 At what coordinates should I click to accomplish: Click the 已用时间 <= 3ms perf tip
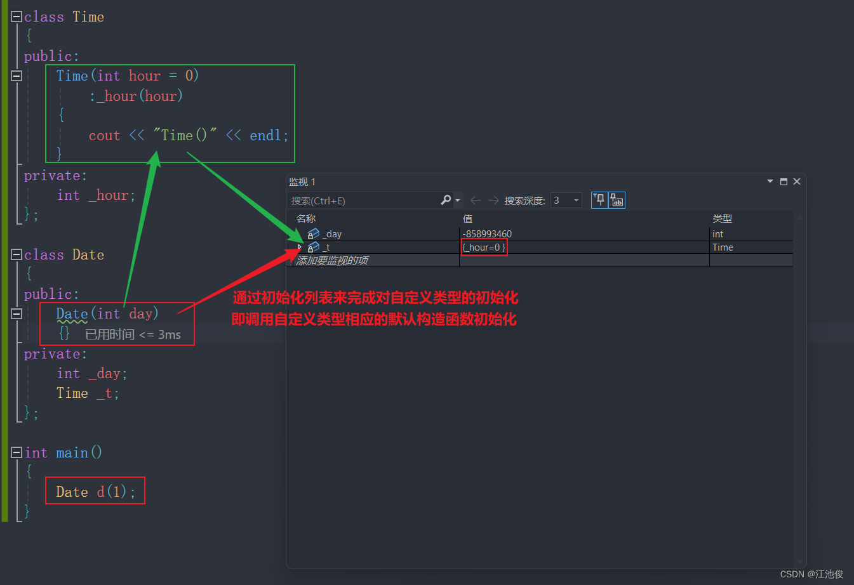pyautogui.click(x=133, y=334)
